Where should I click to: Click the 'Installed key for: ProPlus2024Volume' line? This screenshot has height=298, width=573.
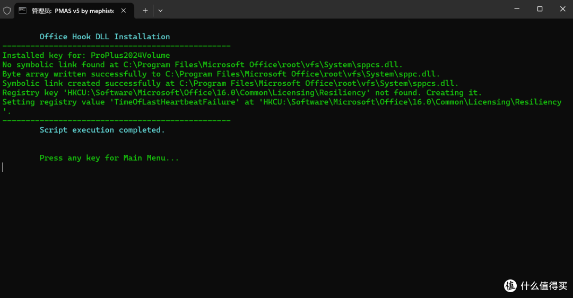point(86,55)
